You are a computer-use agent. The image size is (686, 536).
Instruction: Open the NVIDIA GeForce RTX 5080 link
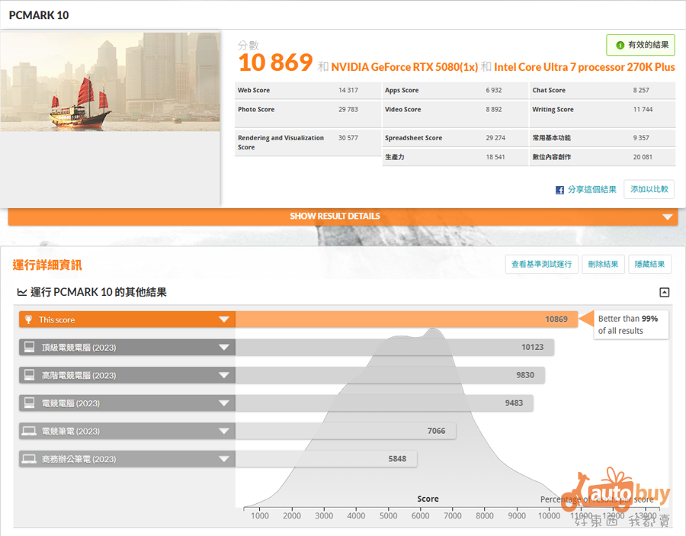(x=404, y=67)
